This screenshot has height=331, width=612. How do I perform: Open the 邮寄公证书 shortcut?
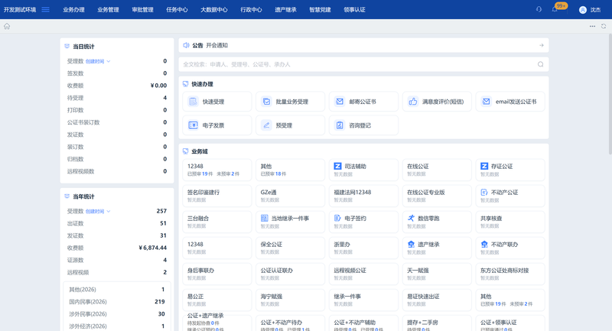click(364, 102)
